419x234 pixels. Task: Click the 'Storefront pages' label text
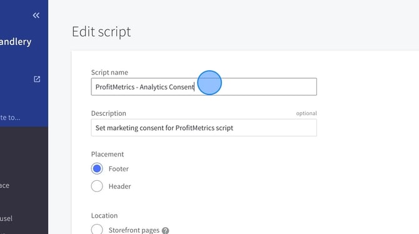coord(134,230)
